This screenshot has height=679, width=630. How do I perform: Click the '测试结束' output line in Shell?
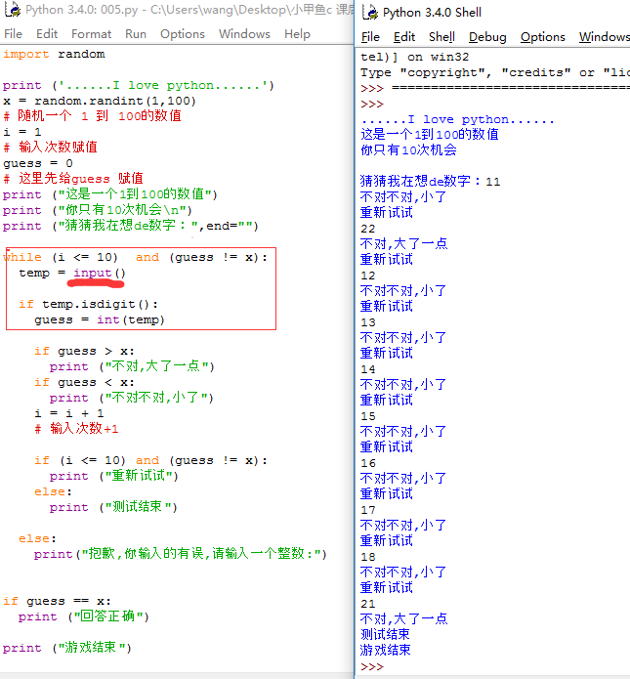tap(386, 635)
